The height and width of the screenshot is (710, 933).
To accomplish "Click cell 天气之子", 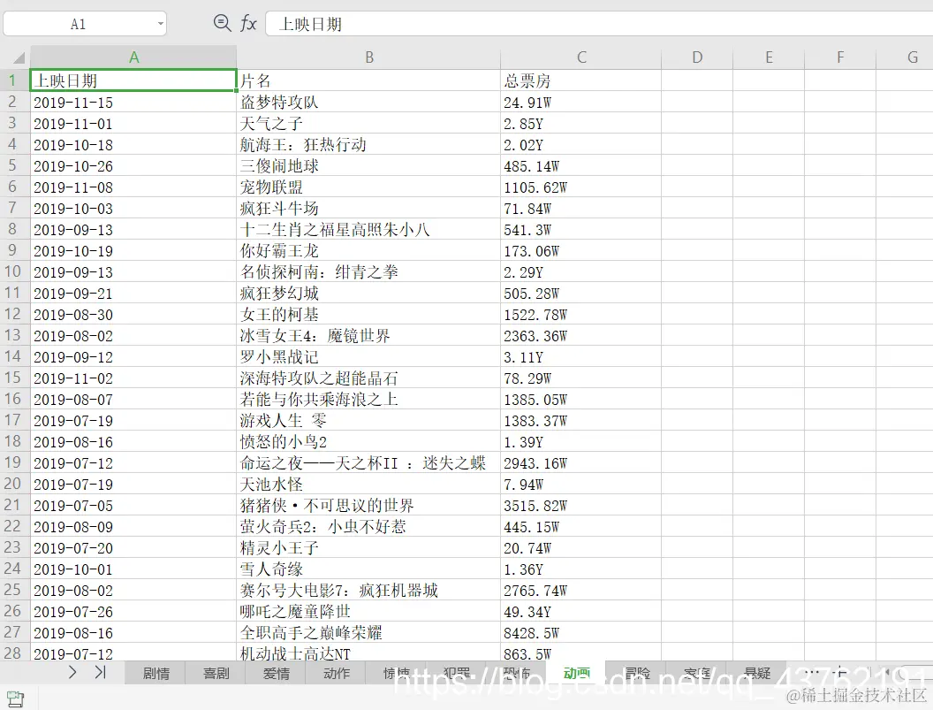I will click(369, 123).
